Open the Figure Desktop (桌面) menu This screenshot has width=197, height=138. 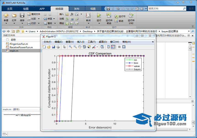tap(103, 42)
